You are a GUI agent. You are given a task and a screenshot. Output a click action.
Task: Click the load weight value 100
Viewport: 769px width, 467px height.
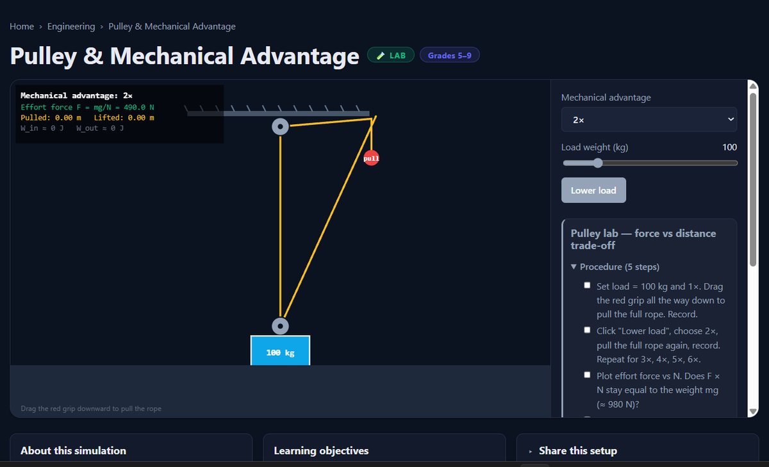(729, 147)
